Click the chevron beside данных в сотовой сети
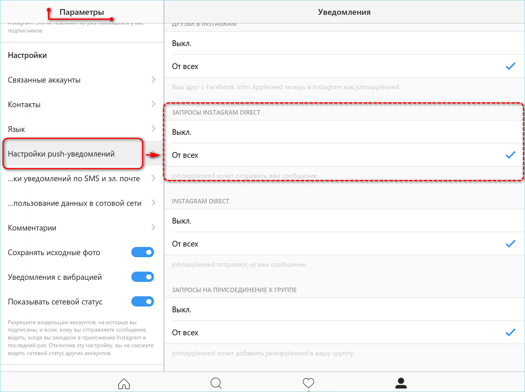525x392 pixels. coord(154,203)
